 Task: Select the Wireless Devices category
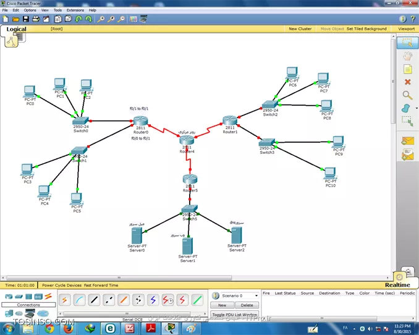38,297
